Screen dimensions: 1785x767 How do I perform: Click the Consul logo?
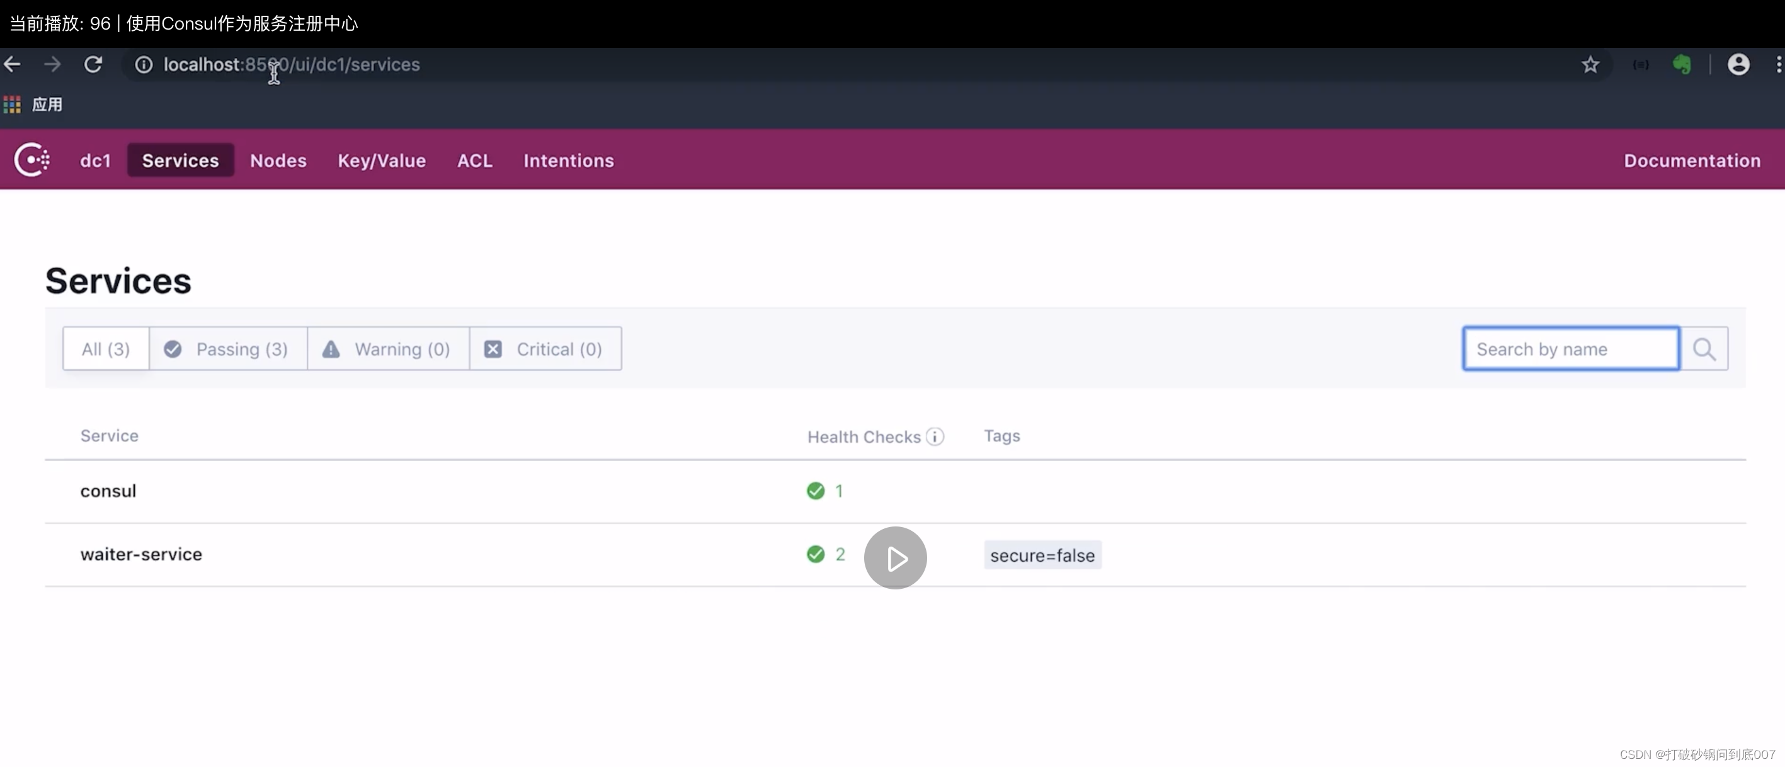click(32, 160)
